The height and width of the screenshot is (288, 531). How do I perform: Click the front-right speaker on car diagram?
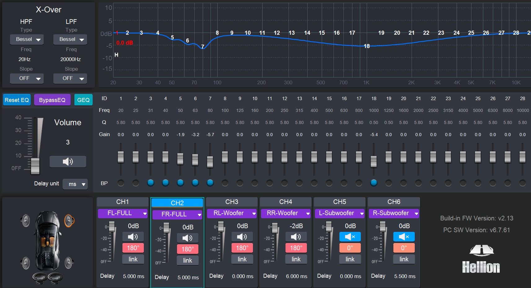69,221
